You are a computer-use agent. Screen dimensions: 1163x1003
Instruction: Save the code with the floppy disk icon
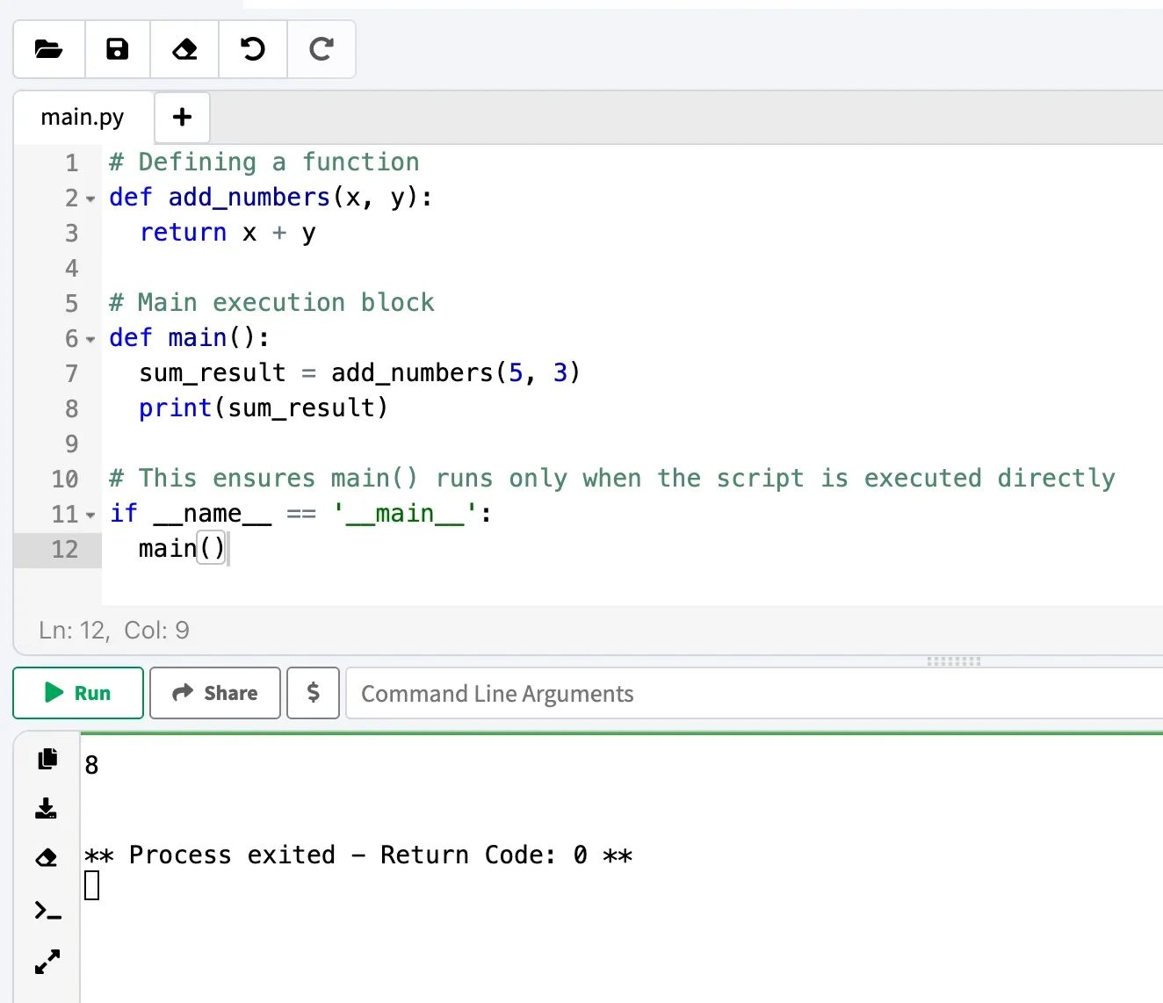pos(118,49)
